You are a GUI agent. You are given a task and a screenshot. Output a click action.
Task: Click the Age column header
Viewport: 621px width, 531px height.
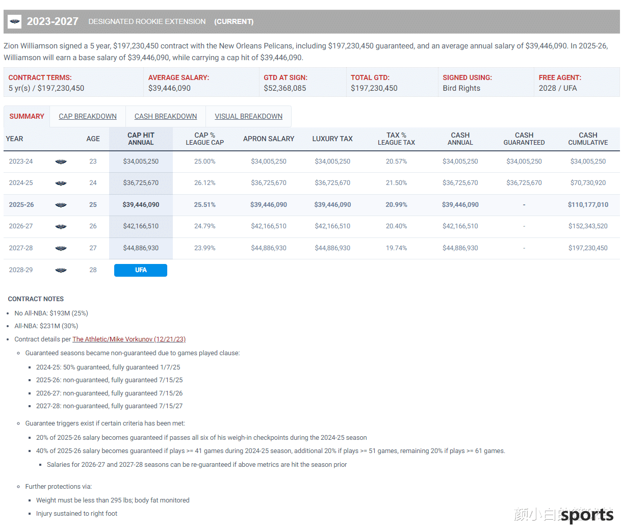pos(93,139)
